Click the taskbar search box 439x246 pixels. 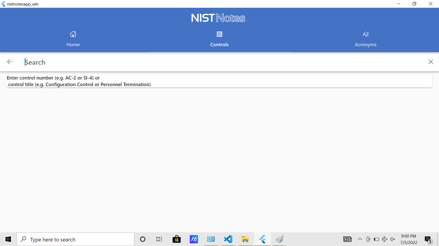pos(75,239)
